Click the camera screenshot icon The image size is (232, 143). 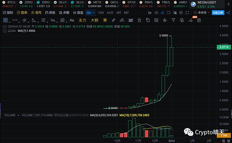pos(156,13)
